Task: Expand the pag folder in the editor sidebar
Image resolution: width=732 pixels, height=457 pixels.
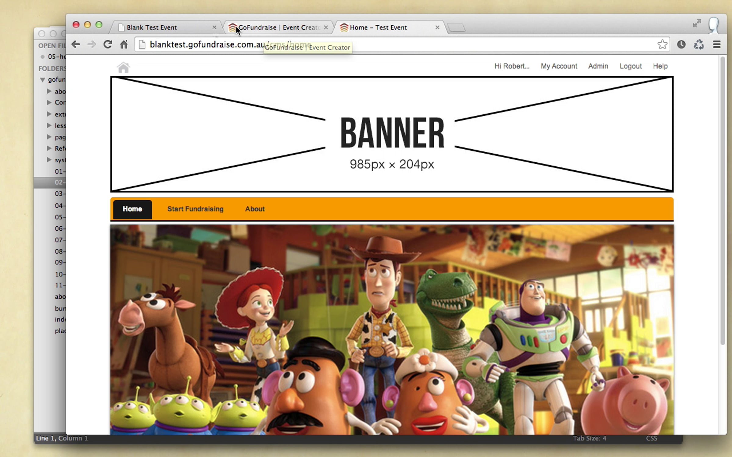Action: point(49,137)
